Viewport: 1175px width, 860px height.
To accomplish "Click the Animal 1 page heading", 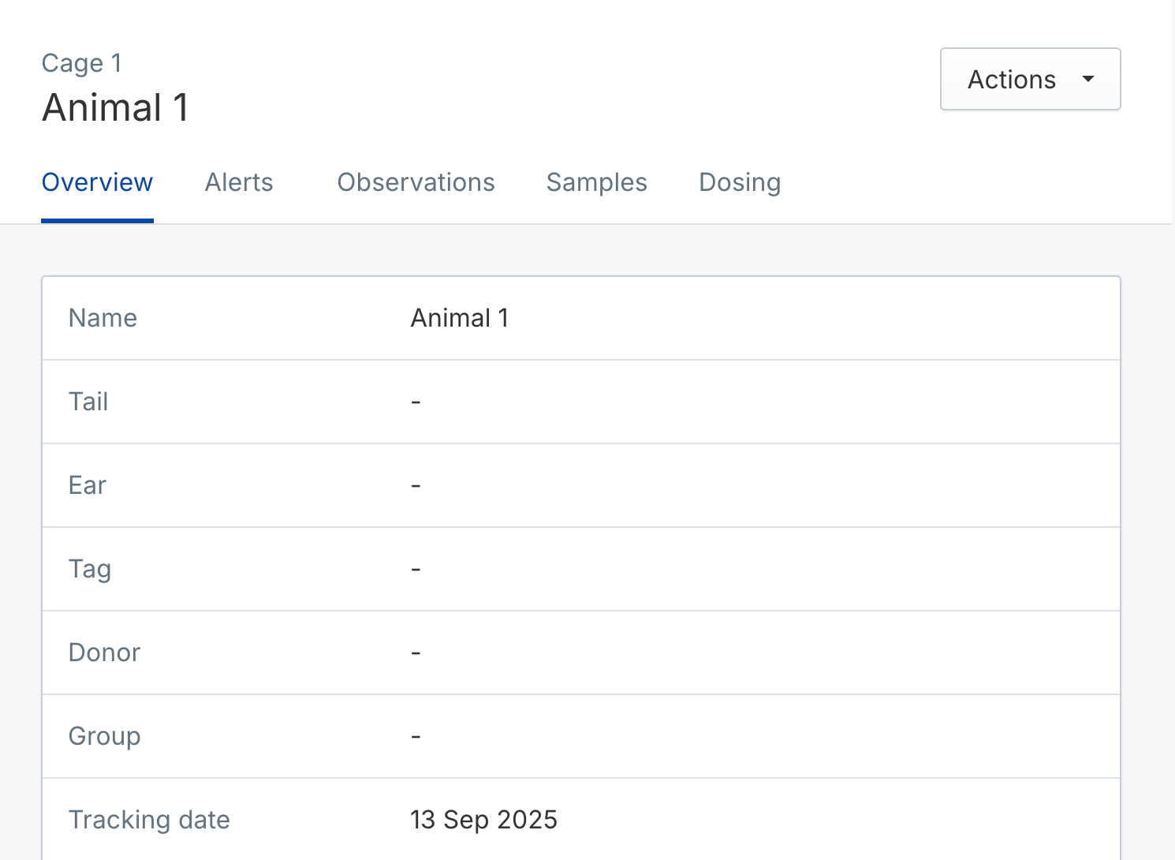I will [x=115, y=107].
